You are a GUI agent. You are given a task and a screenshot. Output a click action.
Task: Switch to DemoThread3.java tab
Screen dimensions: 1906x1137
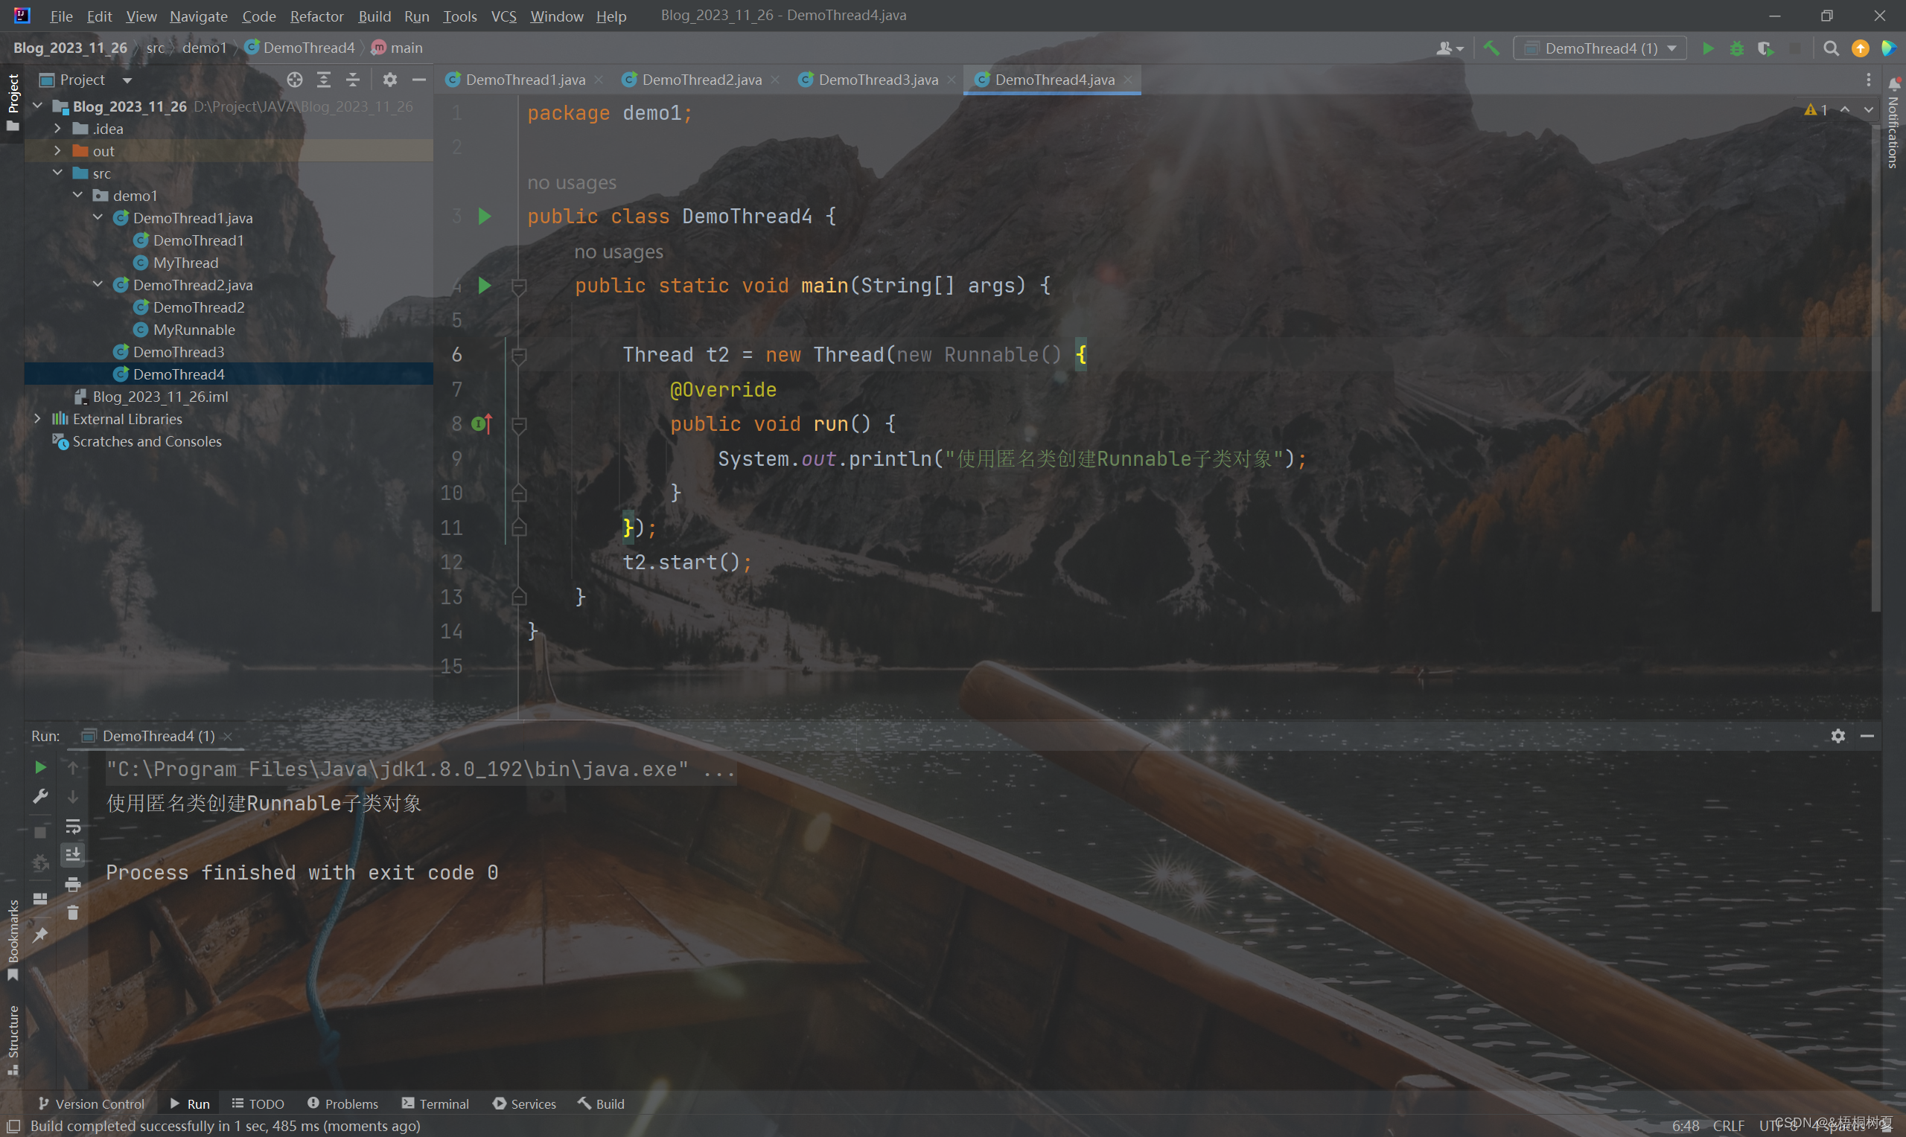click(880, 79)
